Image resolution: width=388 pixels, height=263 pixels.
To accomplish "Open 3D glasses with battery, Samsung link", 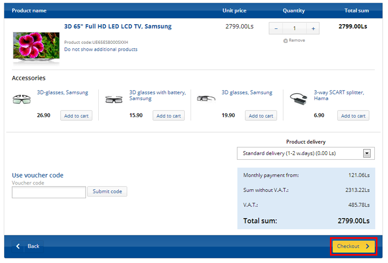I will click(x=157, y=95).
